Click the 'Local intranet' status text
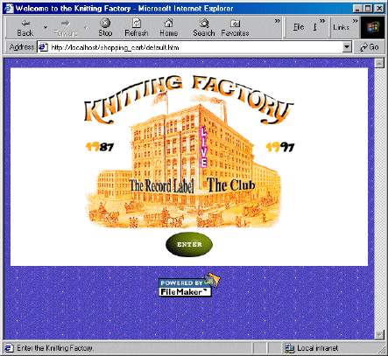This screenshot has height=356, width=388. [x=317, y=348]
